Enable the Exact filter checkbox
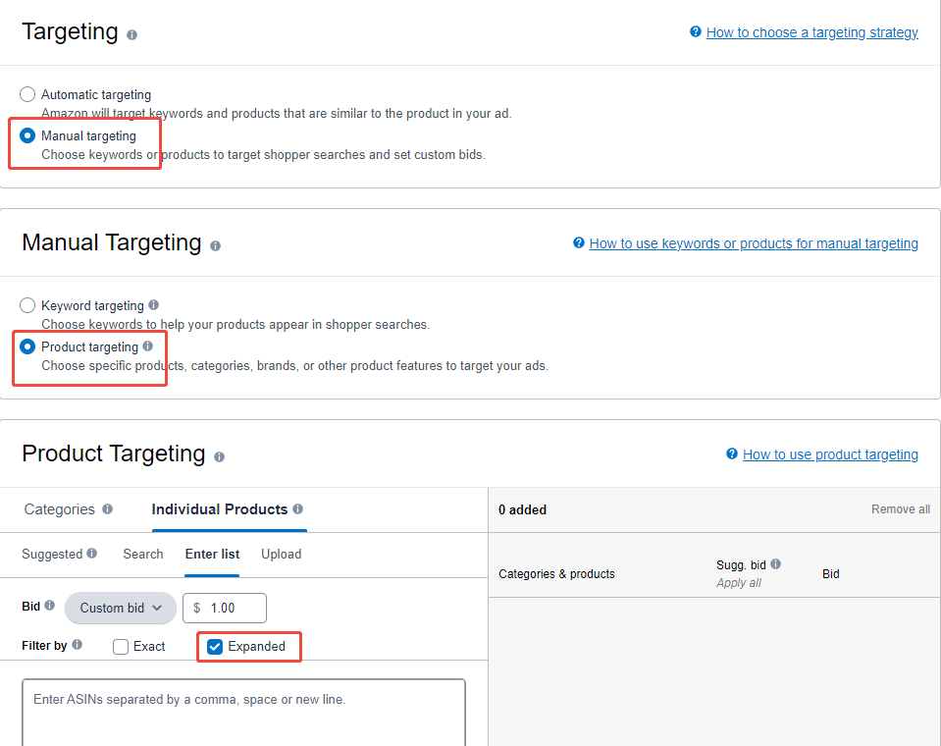This screenshot has height=746, width=941. coord(121,647)
